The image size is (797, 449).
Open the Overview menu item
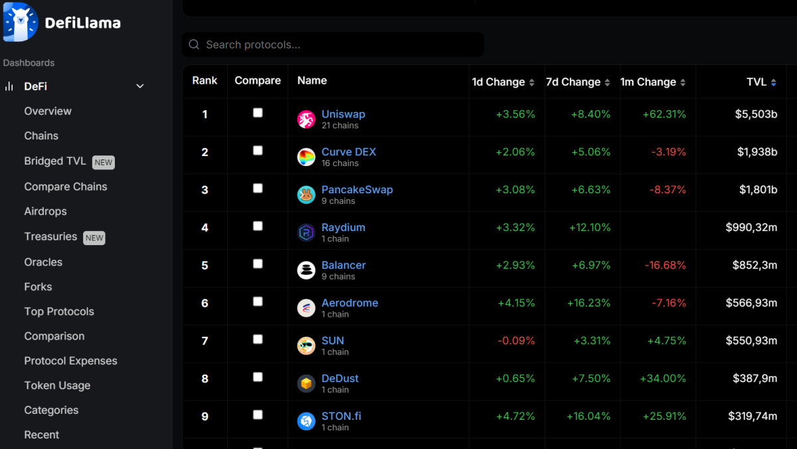pos(48,111)
